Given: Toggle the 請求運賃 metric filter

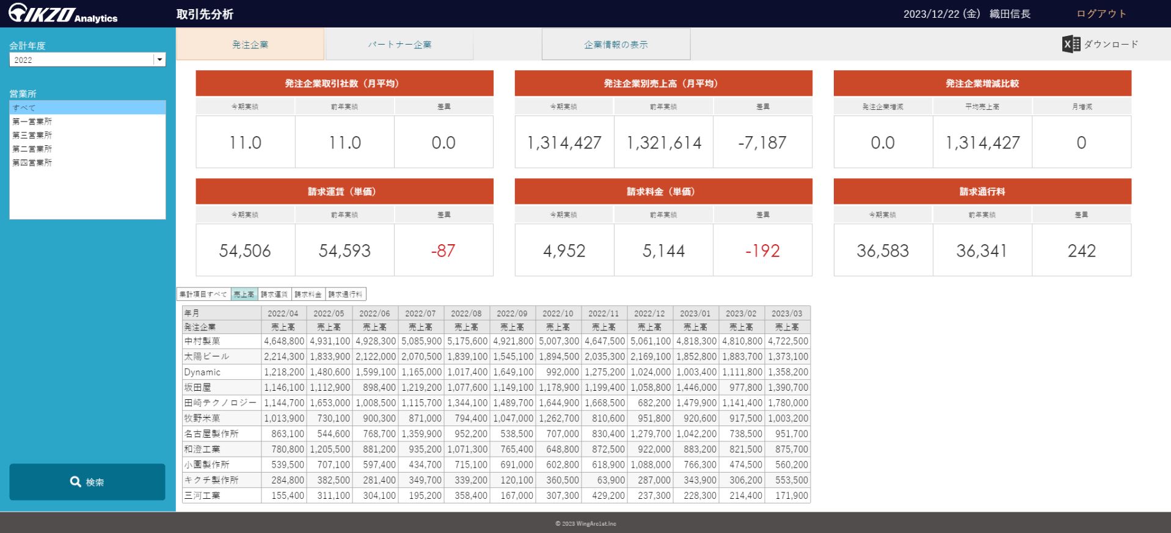Looking at the screenshot, I should coord(274,294).
